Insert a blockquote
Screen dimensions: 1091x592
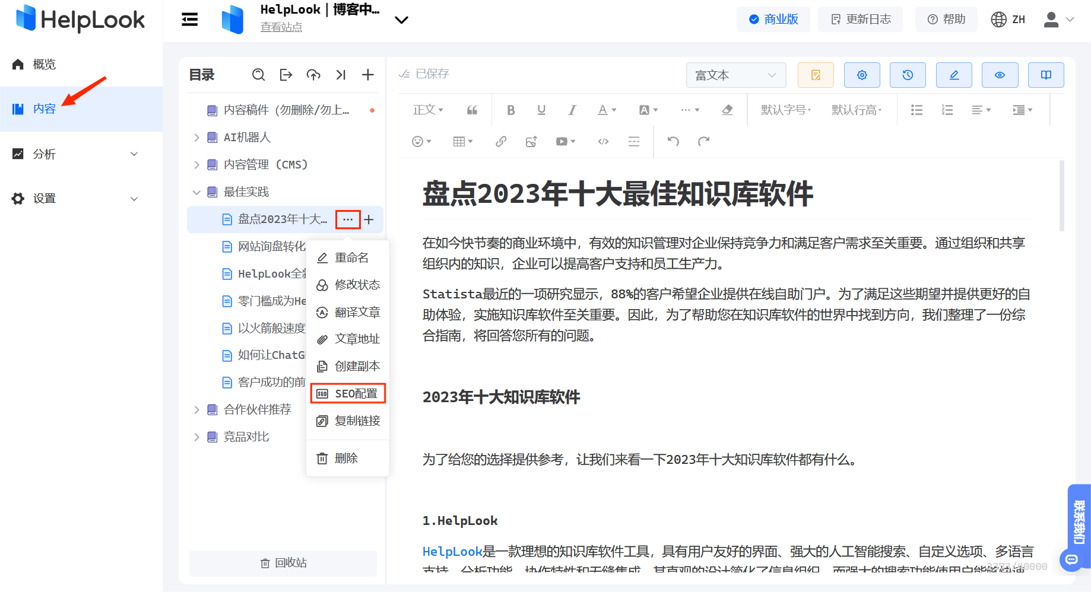[472, 110]
